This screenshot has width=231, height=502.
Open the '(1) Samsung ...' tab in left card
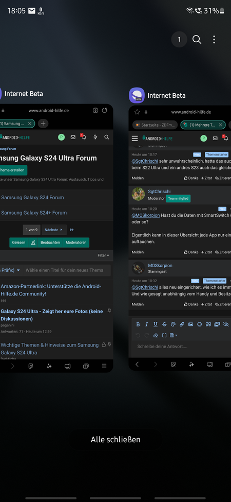[x=13, y=124]
